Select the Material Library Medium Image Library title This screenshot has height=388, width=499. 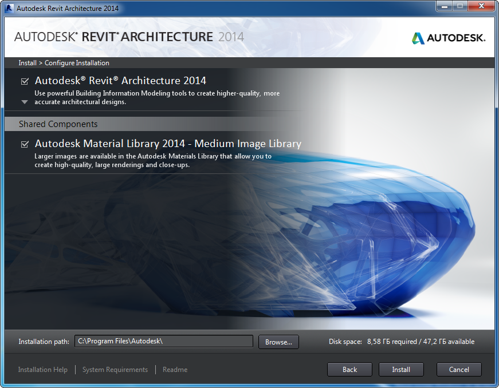point(168,144)
